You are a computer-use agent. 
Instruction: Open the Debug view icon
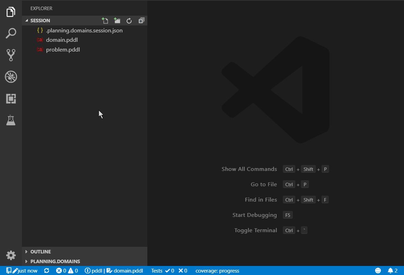point(11,77)
